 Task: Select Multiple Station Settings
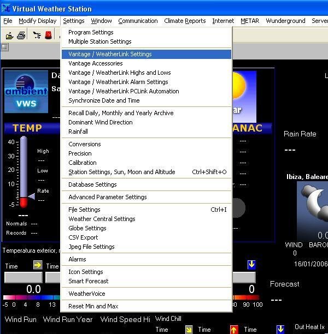pos(147,41)
